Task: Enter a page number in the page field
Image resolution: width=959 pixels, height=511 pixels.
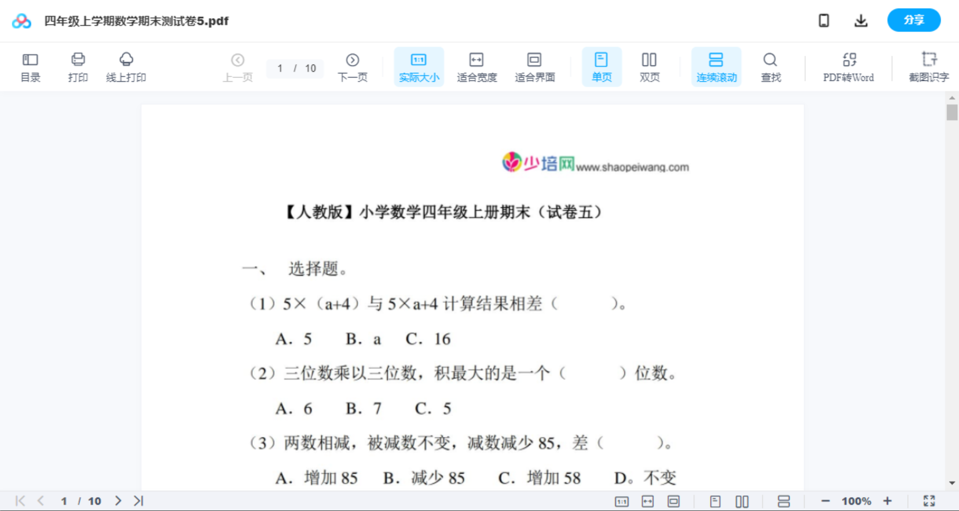Action: 281,68
